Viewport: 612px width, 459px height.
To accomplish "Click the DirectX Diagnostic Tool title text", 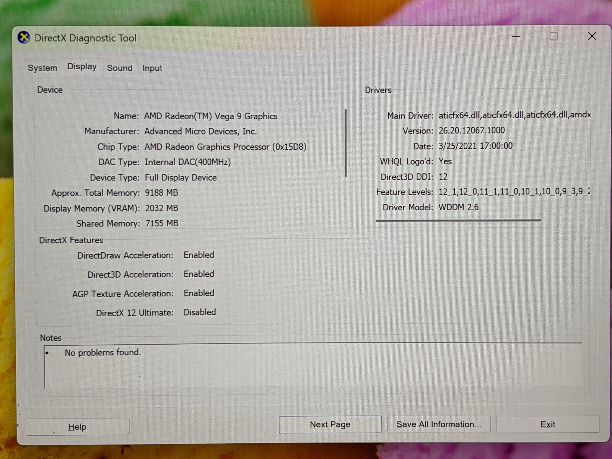I will tap(85, 38).
